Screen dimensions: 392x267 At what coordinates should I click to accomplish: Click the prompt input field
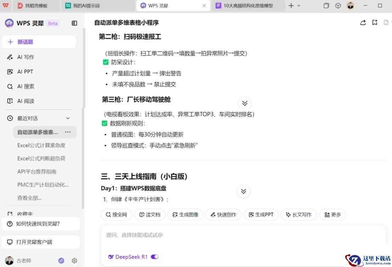click(x=244, y=235)
